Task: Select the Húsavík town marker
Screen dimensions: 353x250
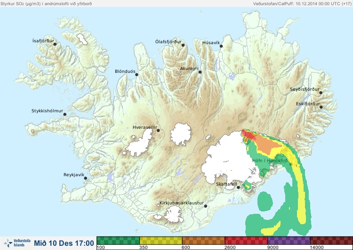Action: coord(221,46)
